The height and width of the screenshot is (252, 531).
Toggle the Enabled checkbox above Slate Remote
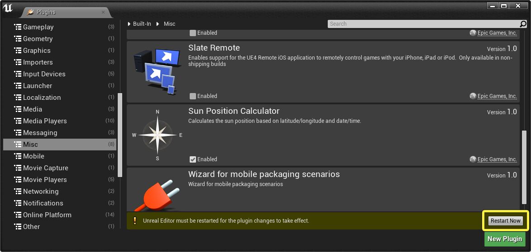tap(193, 33)
